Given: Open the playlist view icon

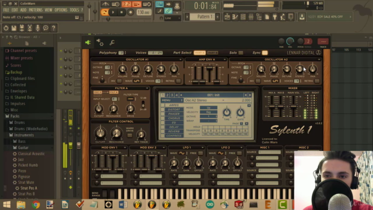Looking at the screenshot, I should [x=227, y=17].
